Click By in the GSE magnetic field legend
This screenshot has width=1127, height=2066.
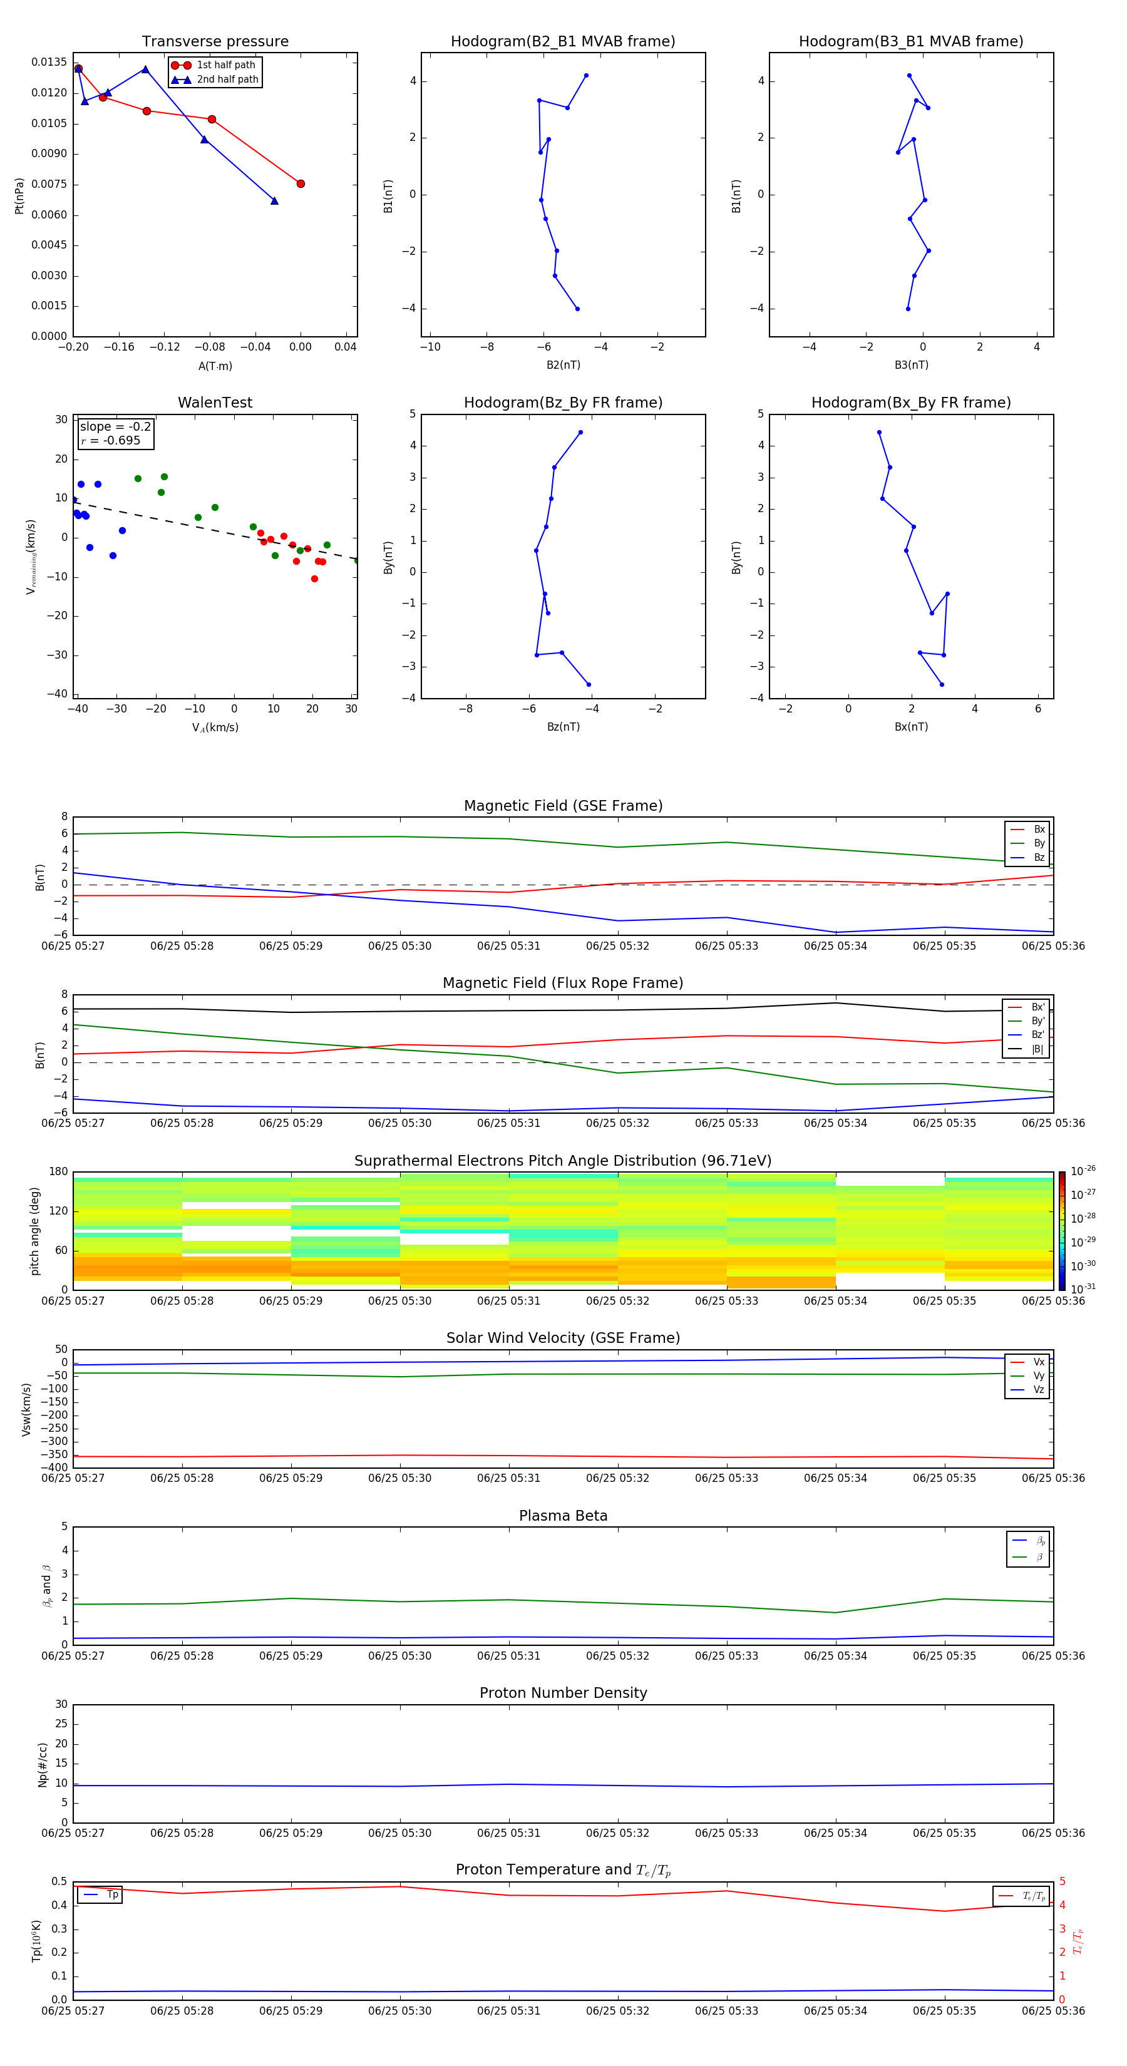tap(1027, 843)
